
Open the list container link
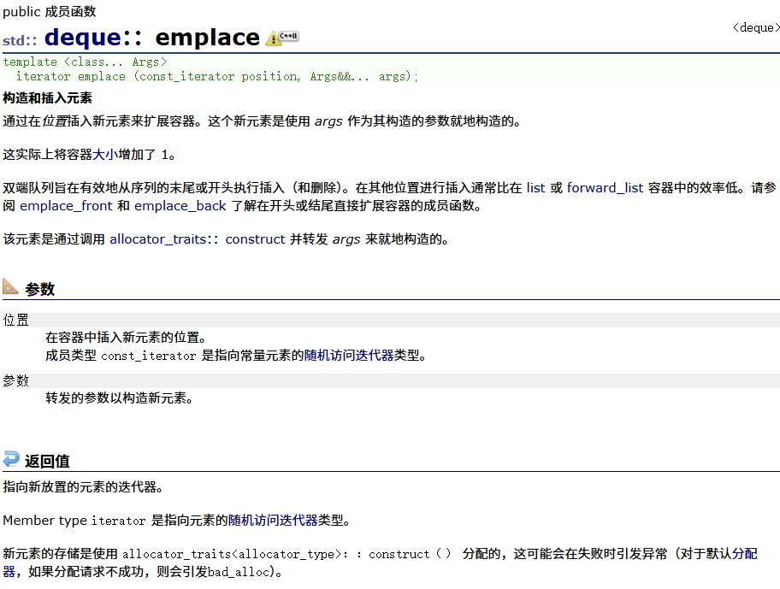pyautogui.click(x=535, y=188)
